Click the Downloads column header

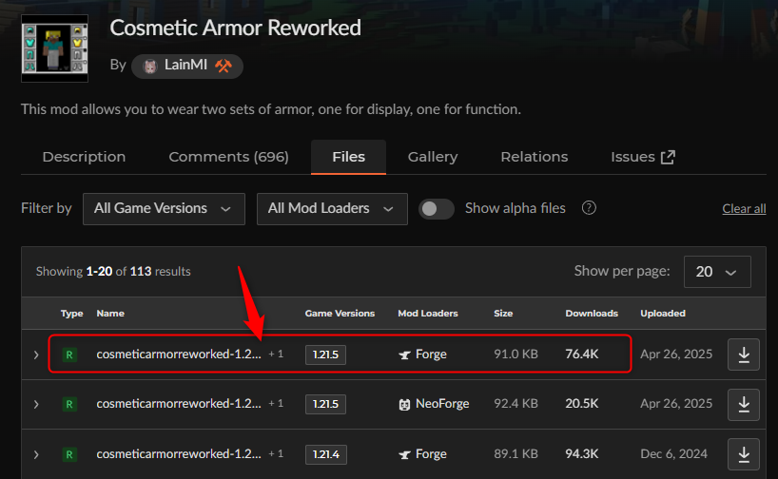pyautogui.click(x=592, y=314)
